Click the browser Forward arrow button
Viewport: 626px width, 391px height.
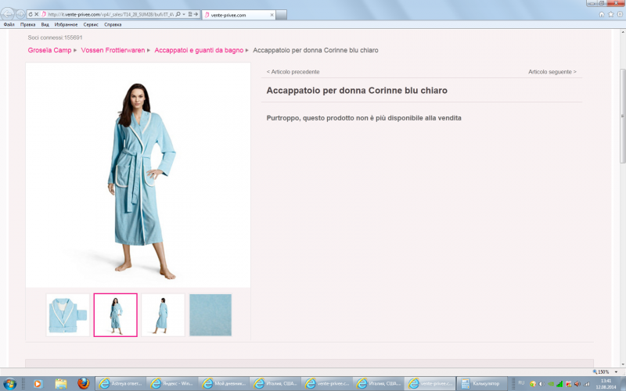tap(20, 14)
